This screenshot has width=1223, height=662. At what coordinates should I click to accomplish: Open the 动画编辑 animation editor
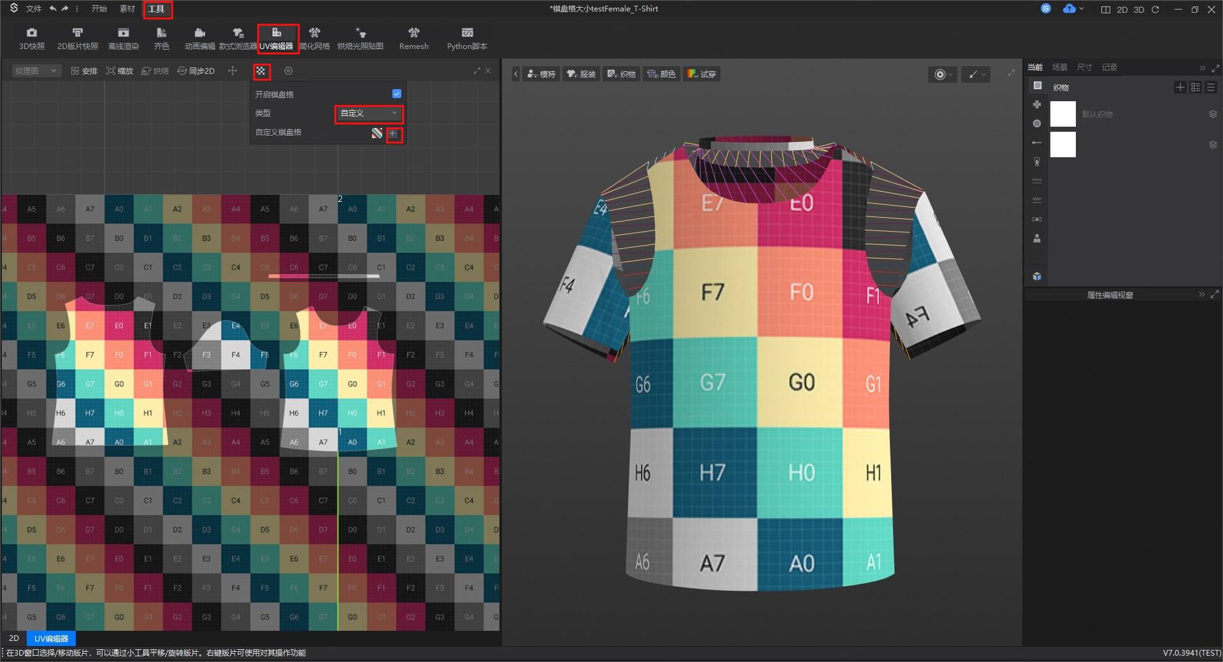199,38
